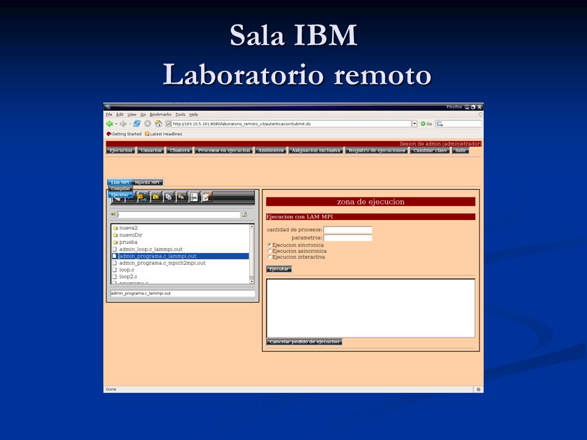Go to the Home page icon
Image resolution: width=587 pixels, height=440 pixels.
[158, 124]
